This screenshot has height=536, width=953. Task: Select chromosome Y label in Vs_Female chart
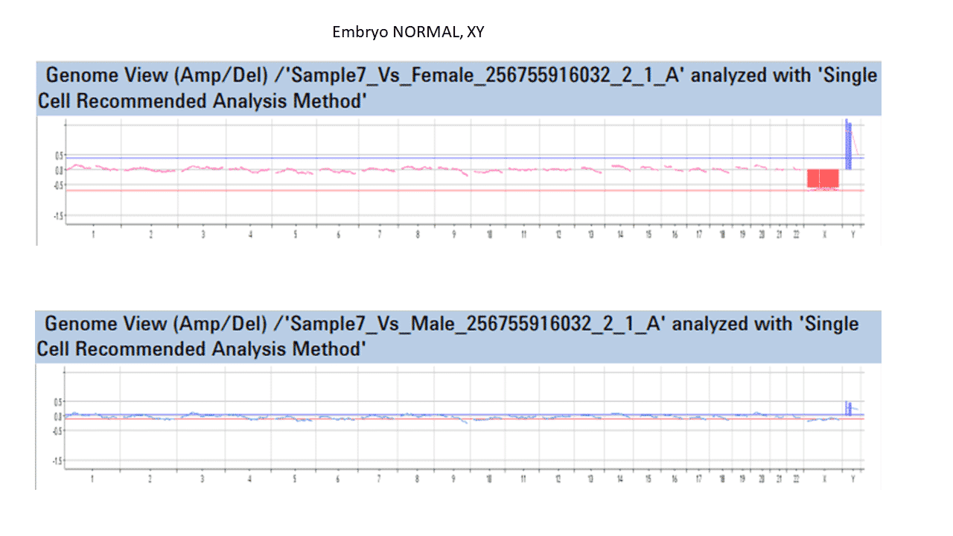click(853, 234)
